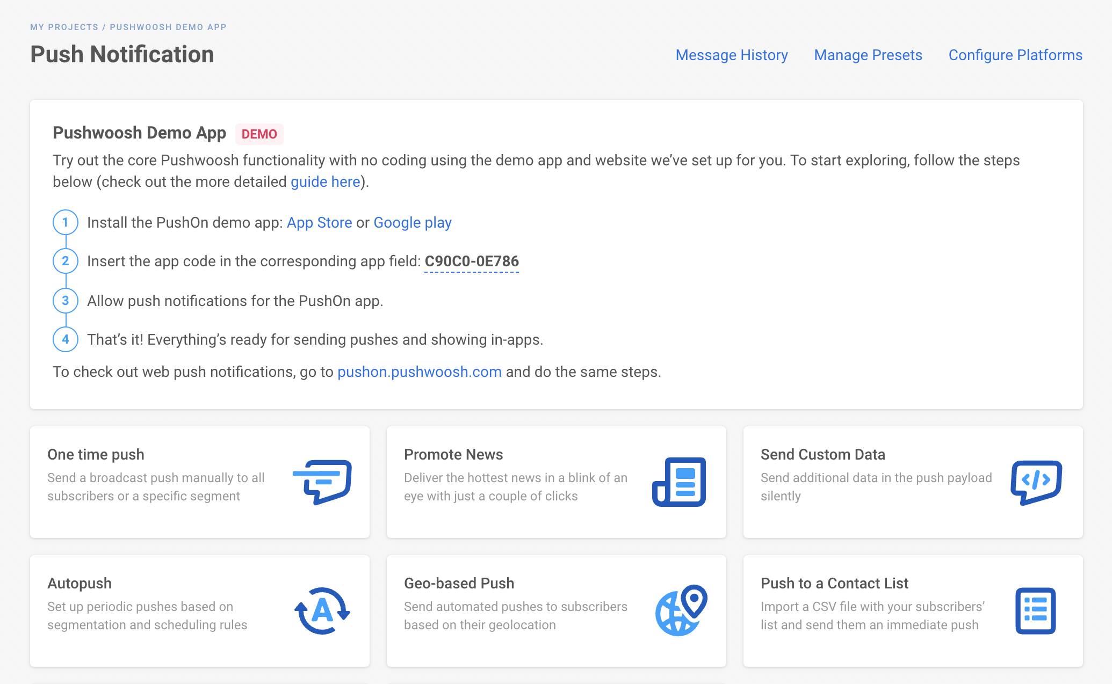Select the Send Custom Data card title
The image size is (1112, 684).
coord(823,454)
